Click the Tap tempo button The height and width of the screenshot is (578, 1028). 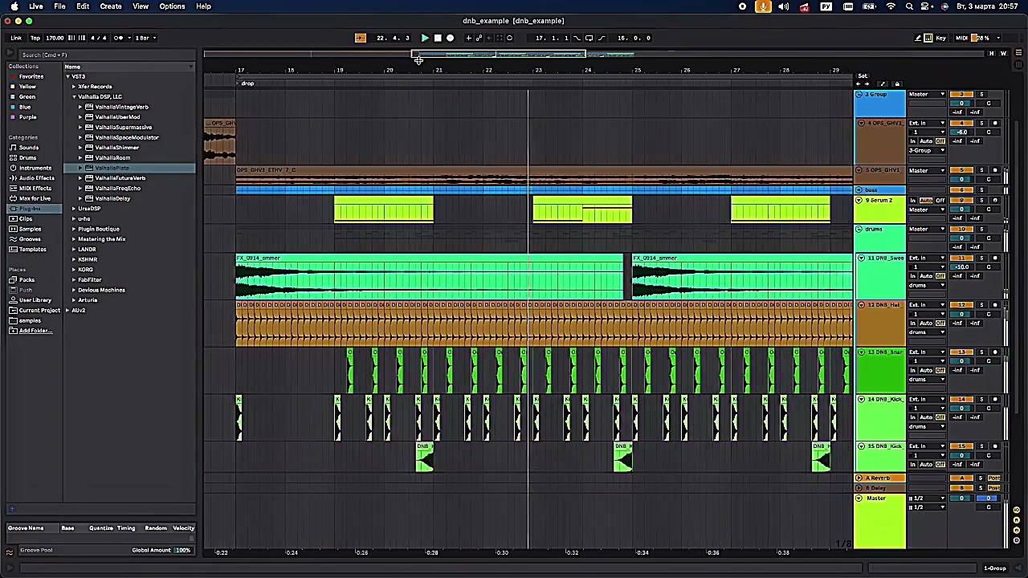[35, 38]
